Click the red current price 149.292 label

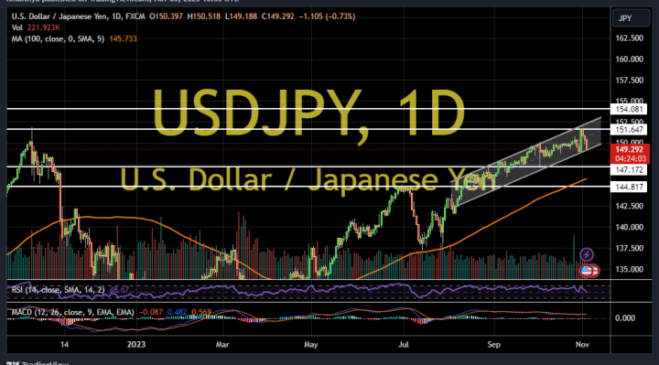[x=630, y=154]
